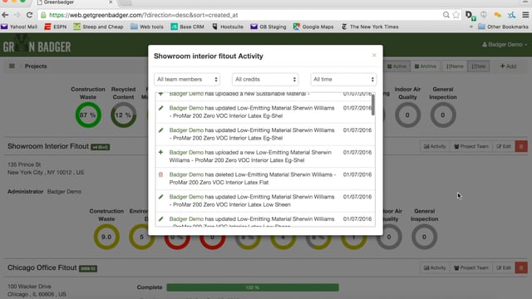Open the Web tools bookmark folder

(147, 27)
